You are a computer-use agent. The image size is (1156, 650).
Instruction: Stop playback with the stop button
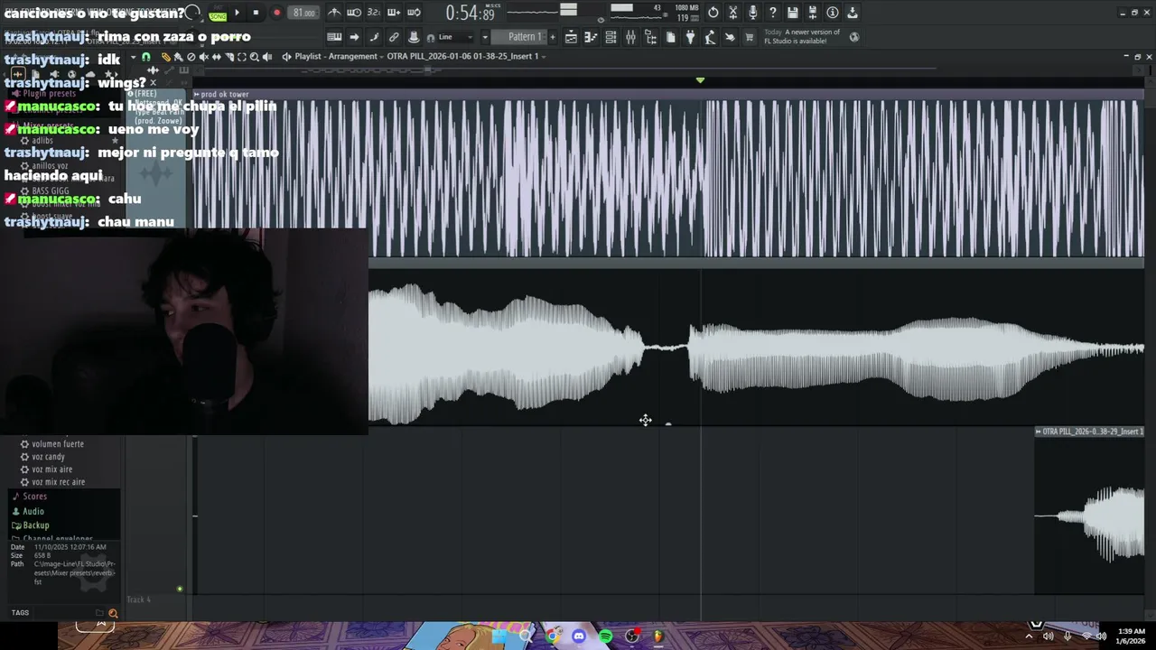coord(256,13)
